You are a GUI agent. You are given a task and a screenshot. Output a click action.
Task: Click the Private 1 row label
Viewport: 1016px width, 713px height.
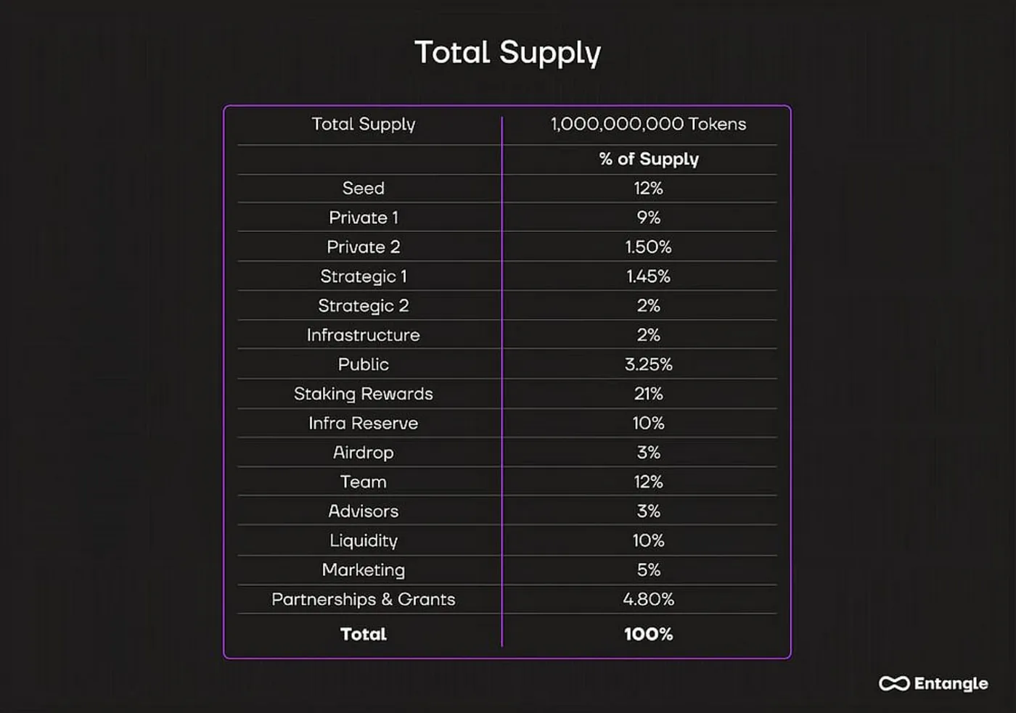pyautogui.click(x=364, y=218)
